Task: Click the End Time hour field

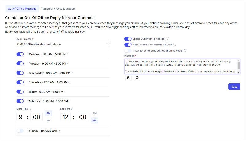Action: coord(65,117)
